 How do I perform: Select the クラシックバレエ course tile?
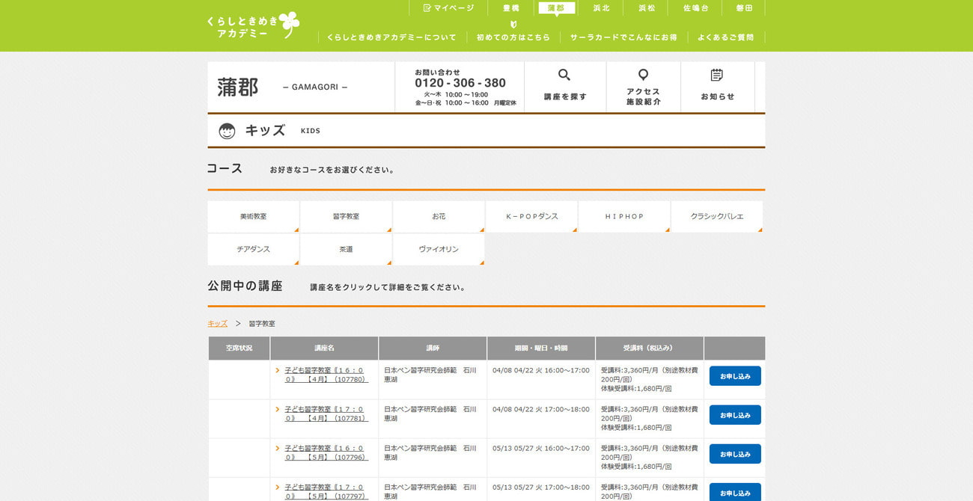[717, 217]
